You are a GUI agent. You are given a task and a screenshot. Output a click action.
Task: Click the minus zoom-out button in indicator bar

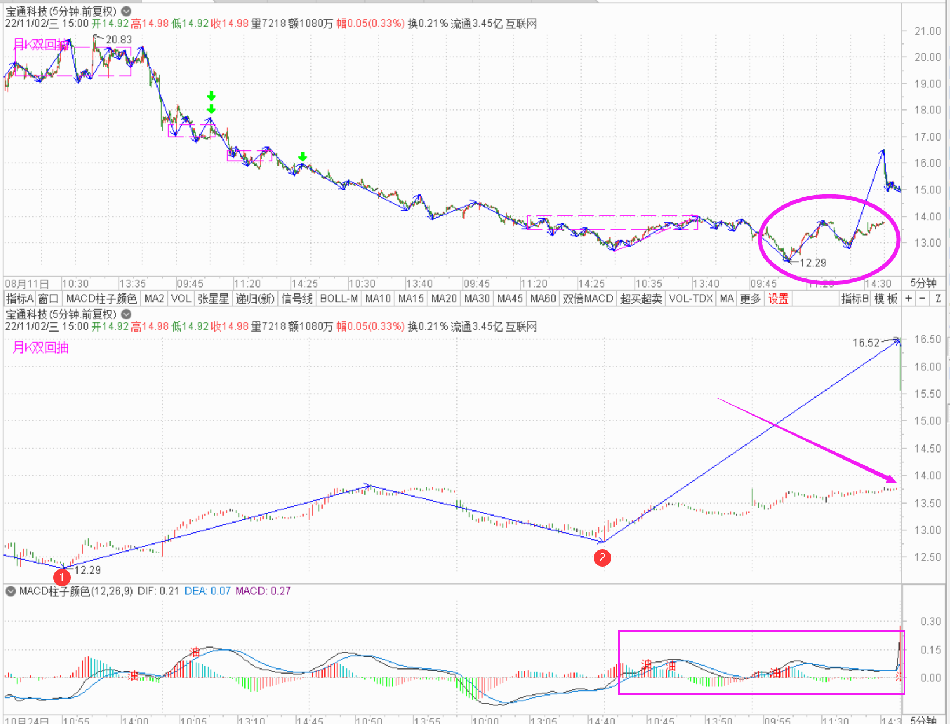(922, 299)
